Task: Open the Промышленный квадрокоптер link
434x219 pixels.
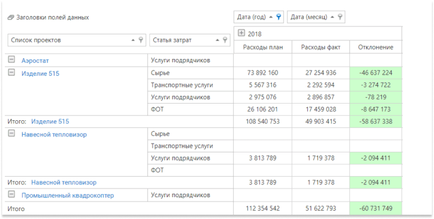Action: tap(67, 195)
